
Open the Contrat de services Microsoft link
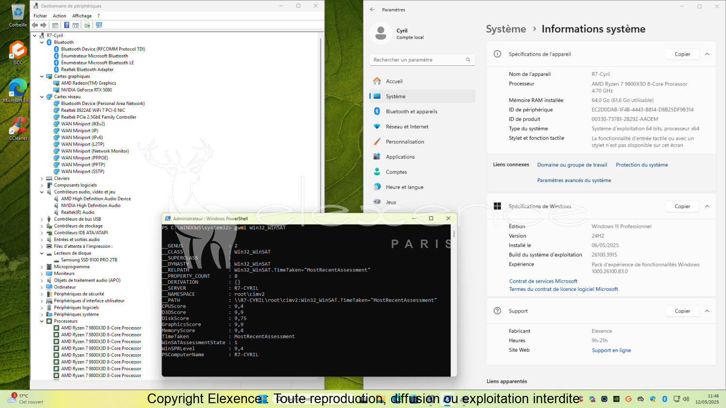pos(543,281)
